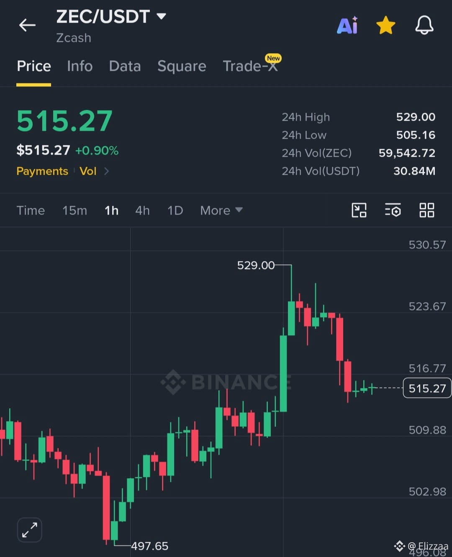The image size is (452, 557).
Task: Open the chart drawing tools icon
Action: click(359, 210)
